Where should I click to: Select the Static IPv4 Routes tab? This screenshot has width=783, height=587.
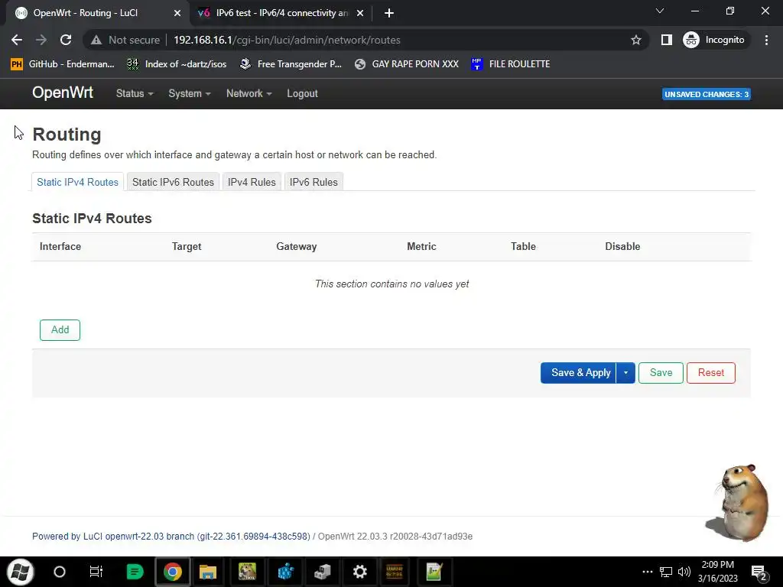[77, 182]
